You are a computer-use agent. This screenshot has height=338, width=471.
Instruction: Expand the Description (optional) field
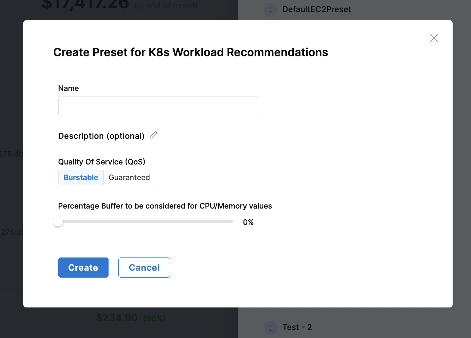(x=101, y=136)
